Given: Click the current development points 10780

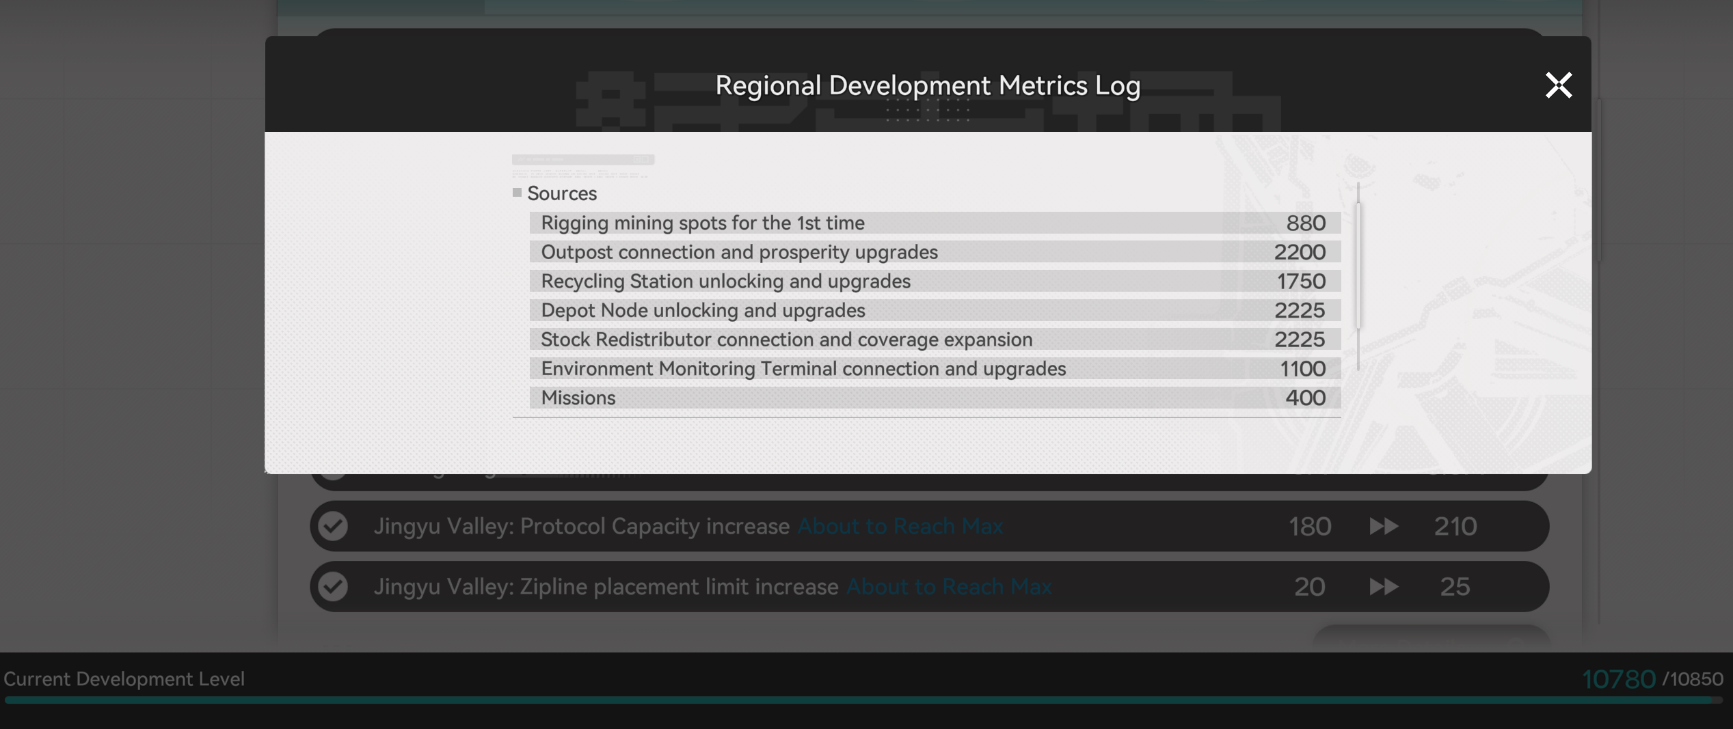Looking at the screenshot, I should coord(1619,678).
